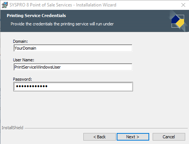Cancel the installation wizard

click(x=169, y=137)
